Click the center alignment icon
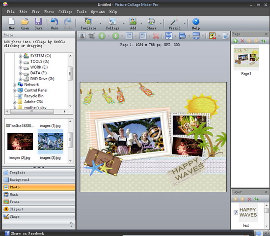The image size is (270, 236). [x=169, y=36]
